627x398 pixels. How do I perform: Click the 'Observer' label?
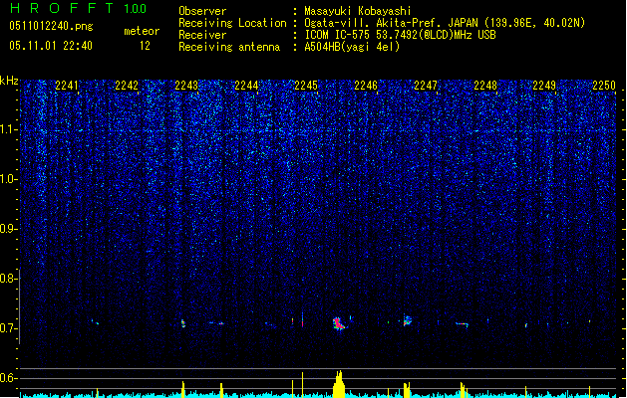coord(202,11)
